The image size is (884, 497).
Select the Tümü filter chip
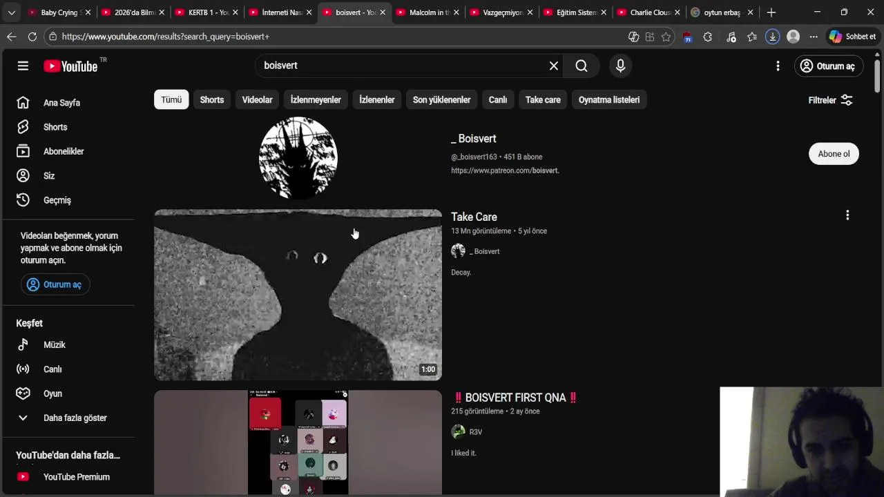171,99
